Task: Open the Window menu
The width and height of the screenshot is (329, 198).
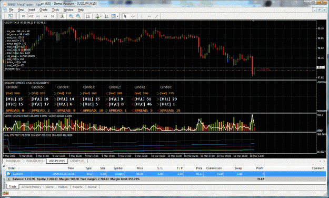Action: click(68, 10)
